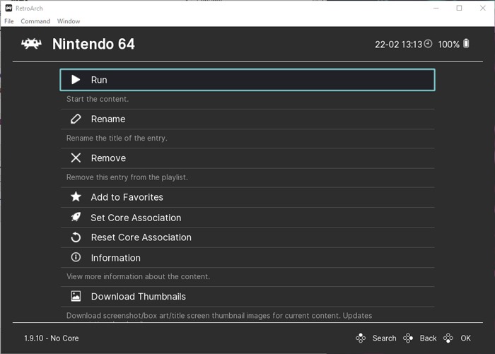This screenshot has height=354, width=495.
Task: Click the battery icon next to 100%
Action: [x=466, y=44]
